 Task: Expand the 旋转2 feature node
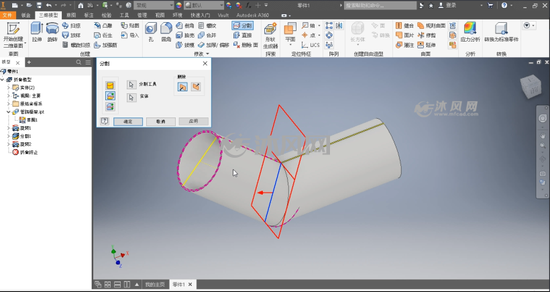9,144
